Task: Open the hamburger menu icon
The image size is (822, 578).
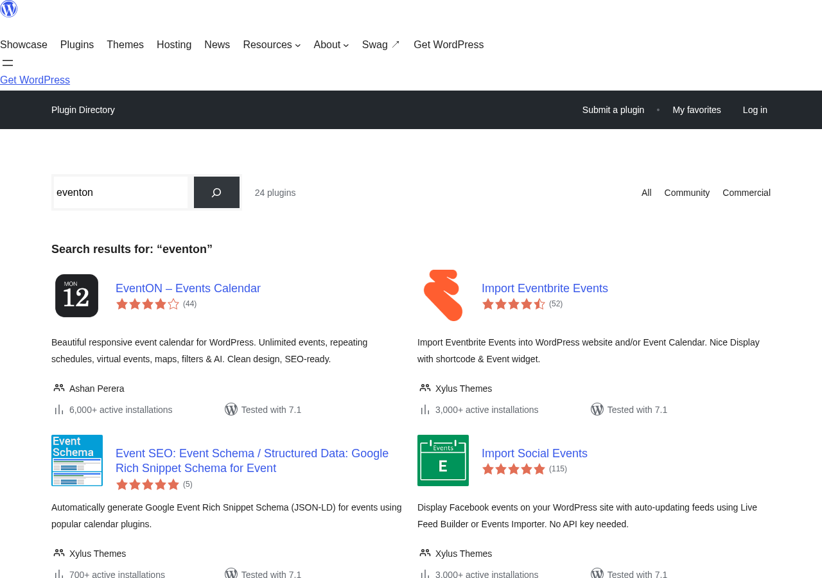Action: click(x=8, y=63)
